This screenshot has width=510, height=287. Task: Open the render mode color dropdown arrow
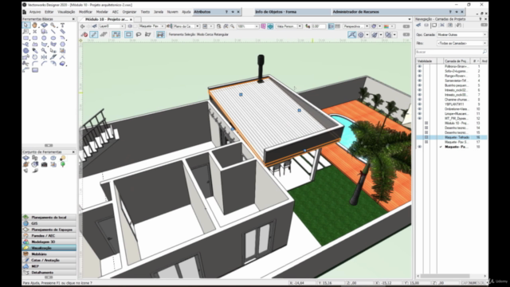click(x=392, y=26)
